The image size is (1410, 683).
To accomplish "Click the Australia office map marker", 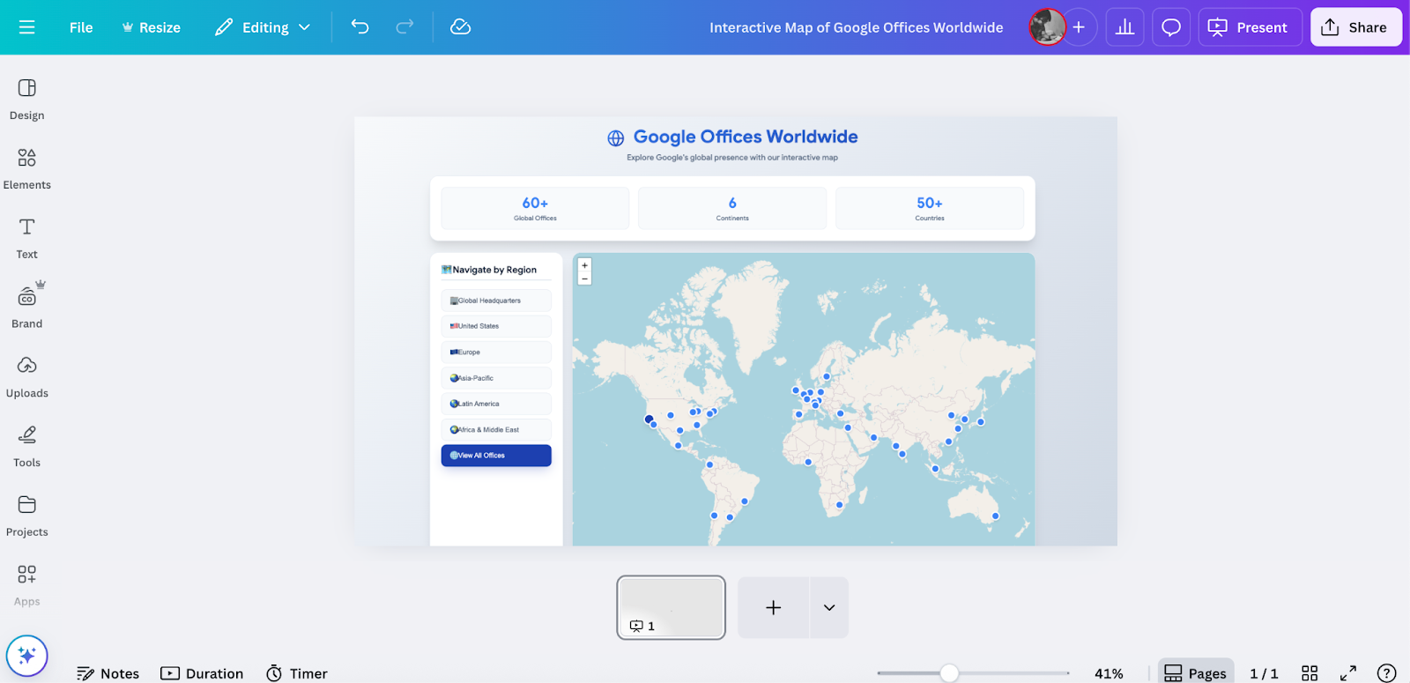I will pos(996,516).
